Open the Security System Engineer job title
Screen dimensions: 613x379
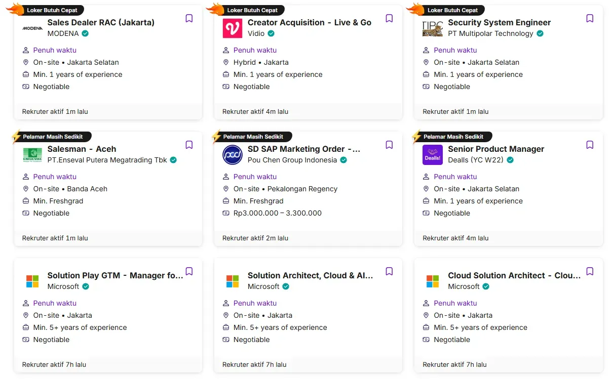(x=499, y=22)
